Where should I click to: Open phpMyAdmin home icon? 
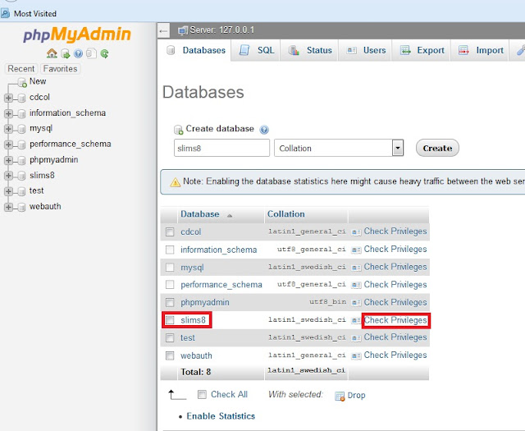pyautogui.click(x=52, y=53)
